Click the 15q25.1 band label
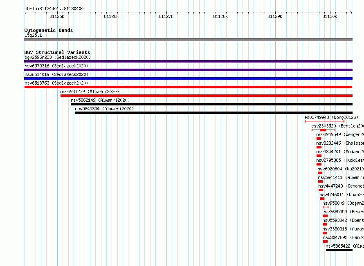Viewport: 364px width, 266px height. click(33, 35)
